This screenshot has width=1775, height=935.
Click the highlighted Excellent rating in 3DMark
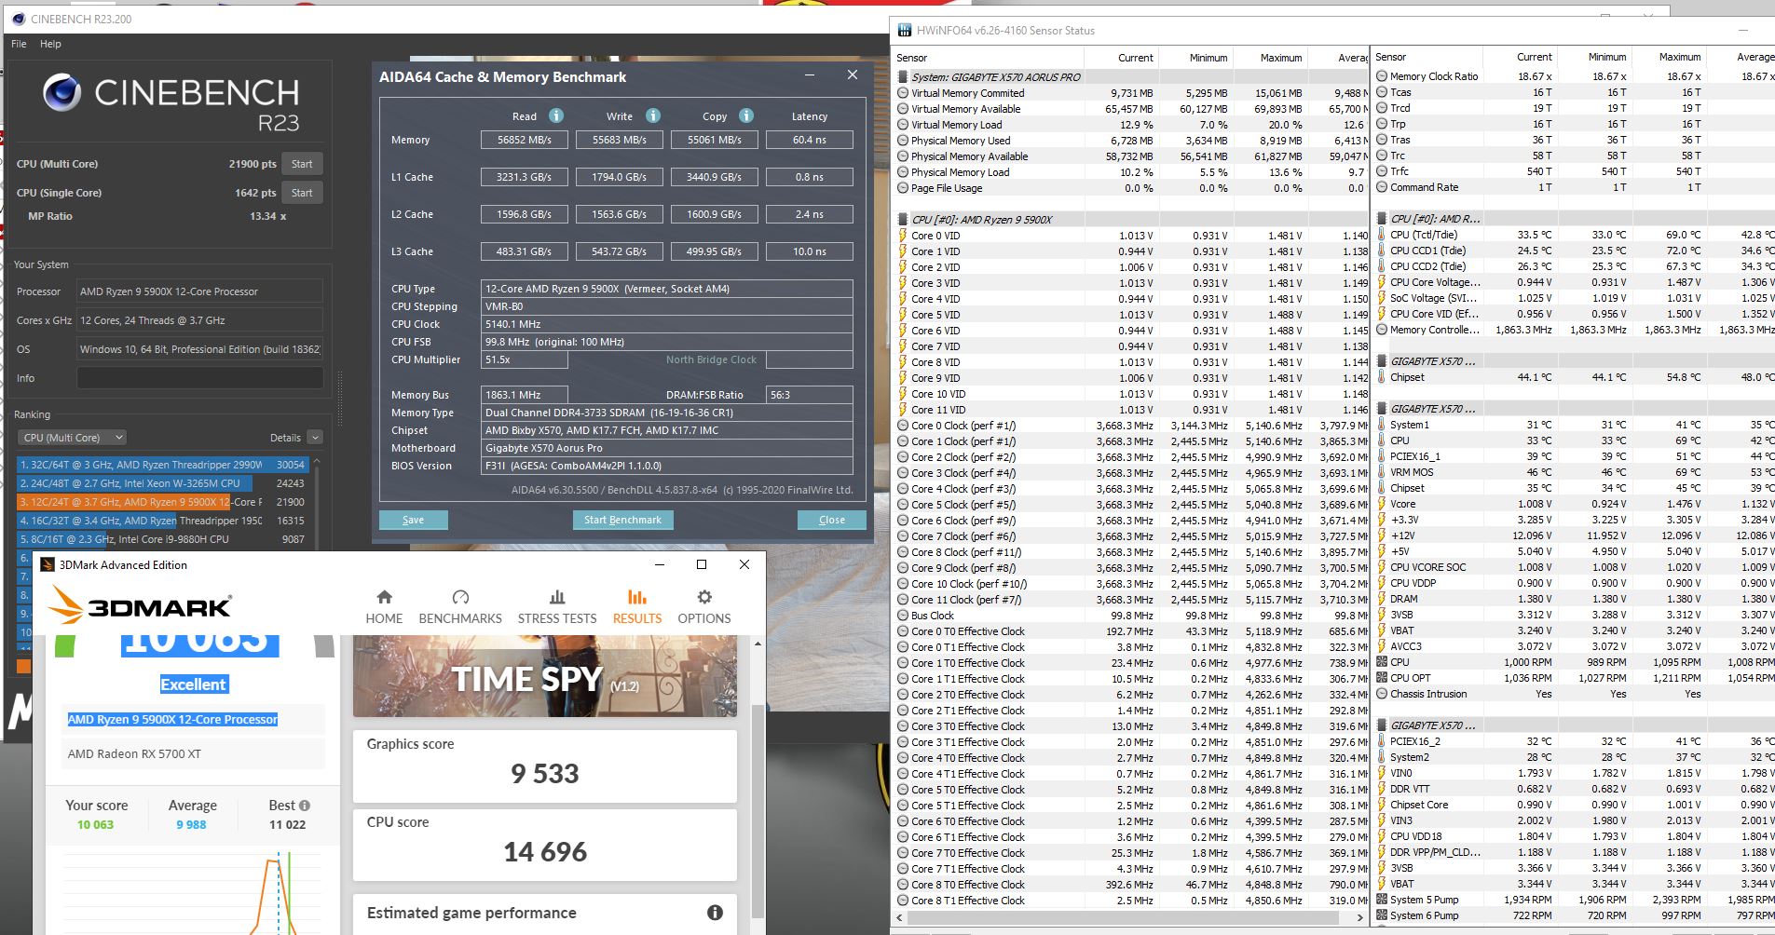[x=193, y=684]
